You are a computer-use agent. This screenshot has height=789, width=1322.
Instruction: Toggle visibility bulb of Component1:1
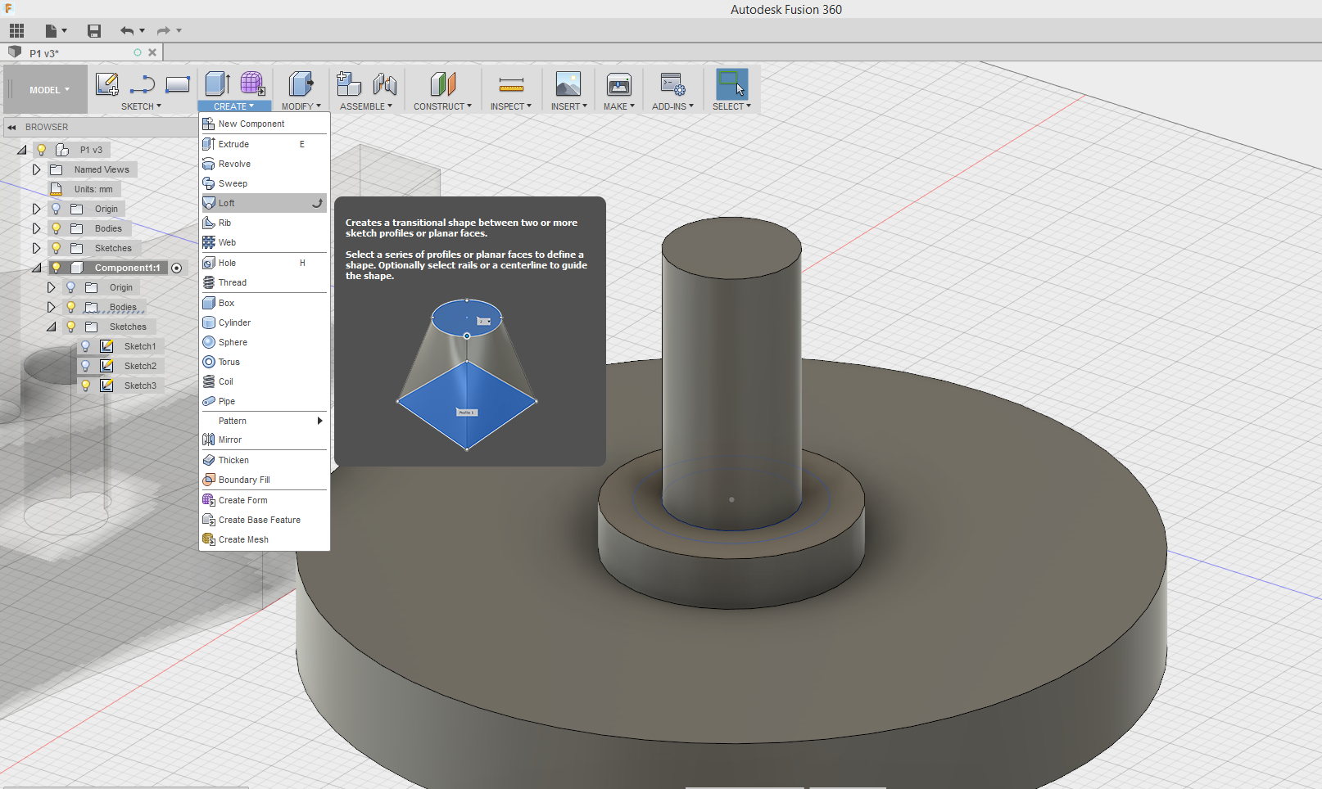point(57,268)
